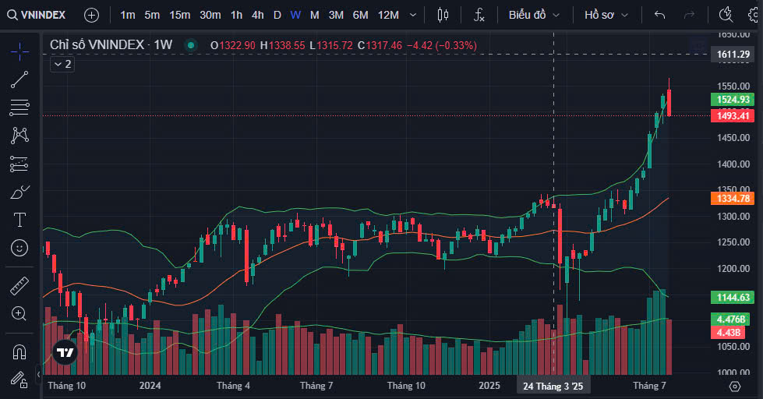The width and height of the screenshot is (763, 399).
Task: Choose the candlestick chart style button
Action: coord(443,15)
